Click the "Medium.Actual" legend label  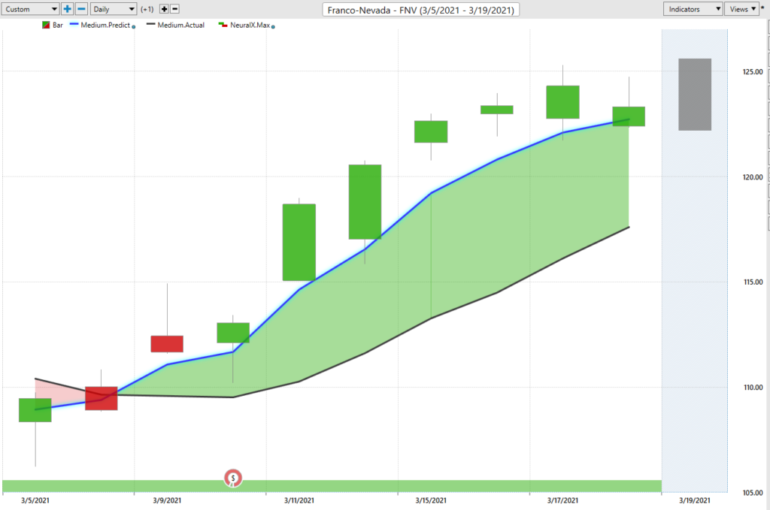click(x=180, y=25)
